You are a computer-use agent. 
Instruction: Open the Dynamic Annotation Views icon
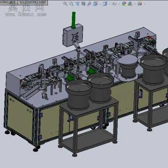tap(89, 4)
